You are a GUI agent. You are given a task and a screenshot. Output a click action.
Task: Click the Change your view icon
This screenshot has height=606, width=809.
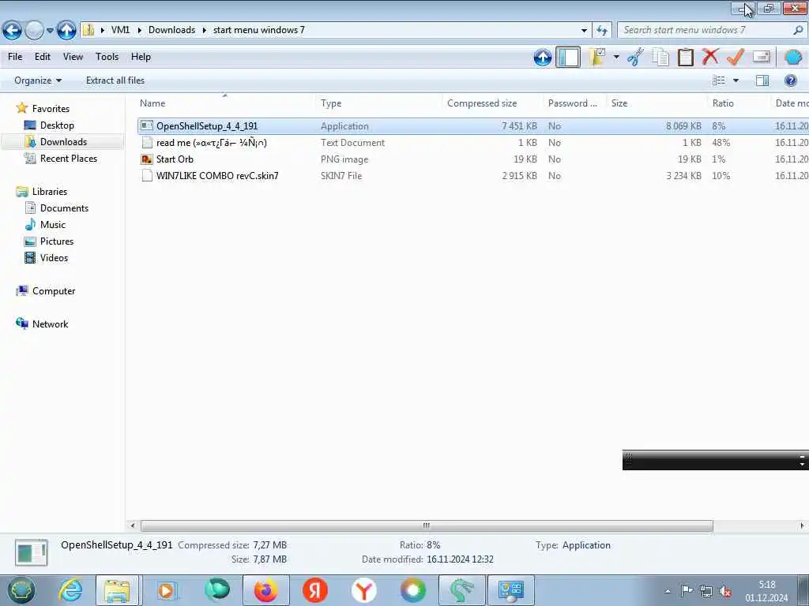point(719,80)
